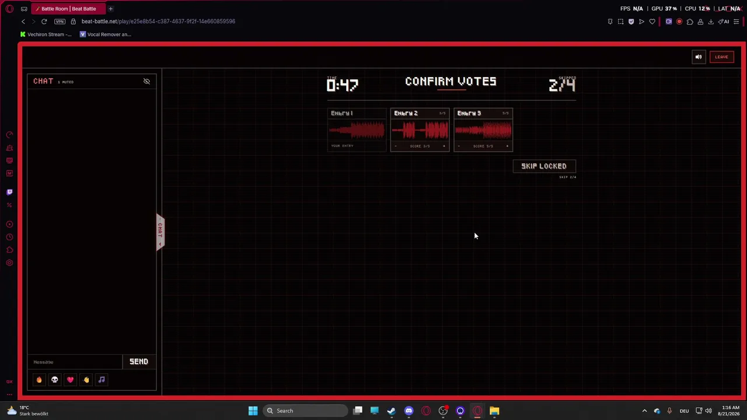Mute the game sound via speaker icon
747x420 pixels.
699,57
